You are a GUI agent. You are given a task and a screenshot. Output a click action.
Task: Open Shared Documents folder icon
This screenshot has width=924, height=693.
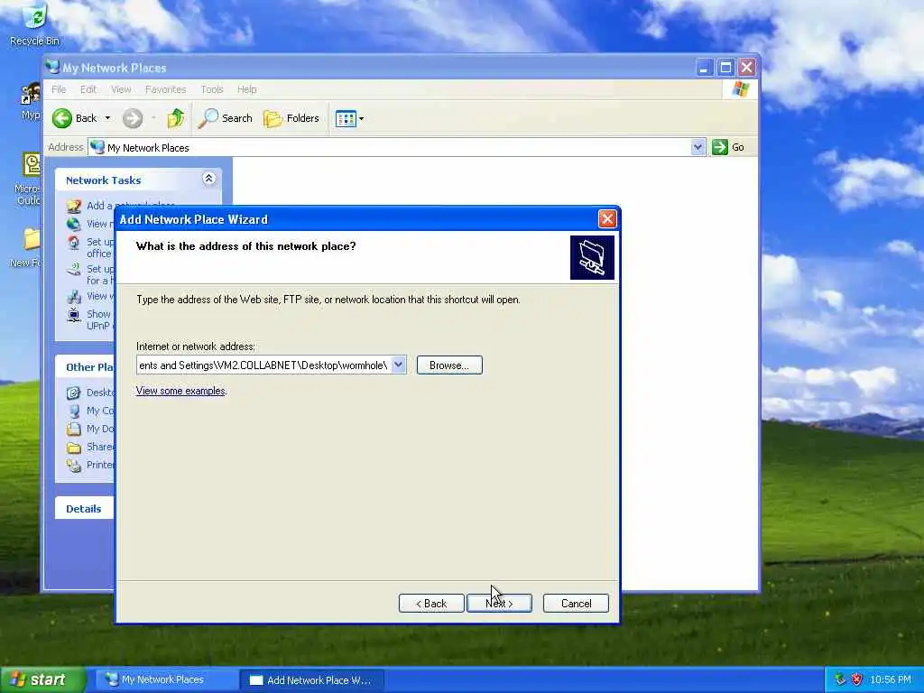pyautogui.click(x=74, y=448)
